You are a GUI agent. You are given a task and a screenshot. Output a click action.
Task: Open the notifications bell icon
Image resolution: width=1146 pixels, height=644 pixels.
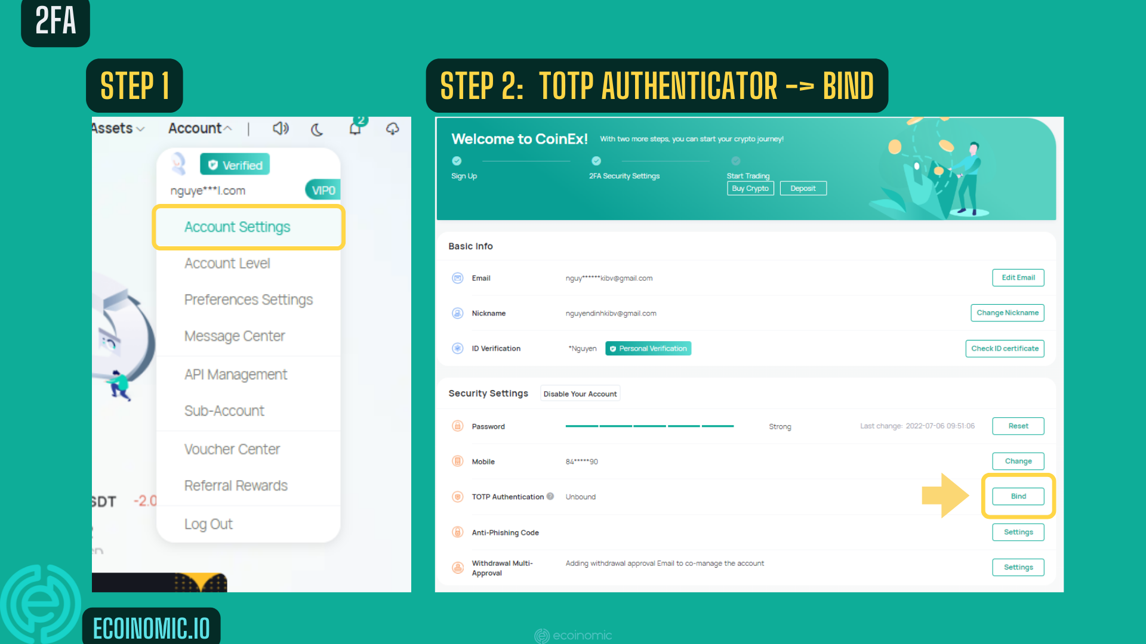[x=356, y=128]
